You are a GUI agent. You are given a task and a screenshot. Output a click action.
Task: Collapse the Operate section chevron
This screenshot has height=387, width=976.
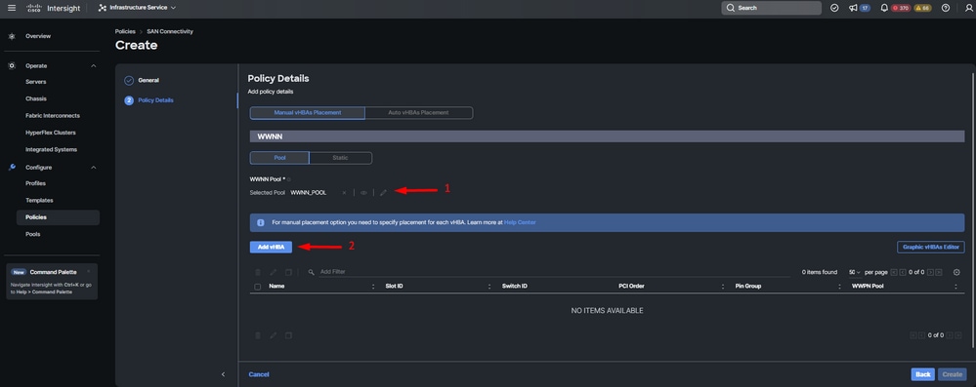tap(94, 66)
